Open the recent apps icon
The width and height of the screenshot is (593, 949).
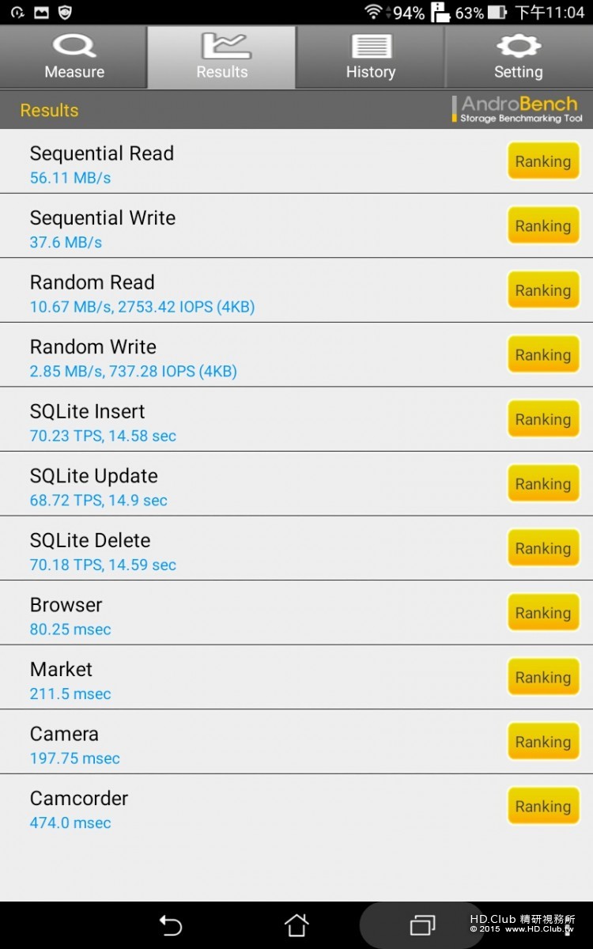(x=422, y=924)
